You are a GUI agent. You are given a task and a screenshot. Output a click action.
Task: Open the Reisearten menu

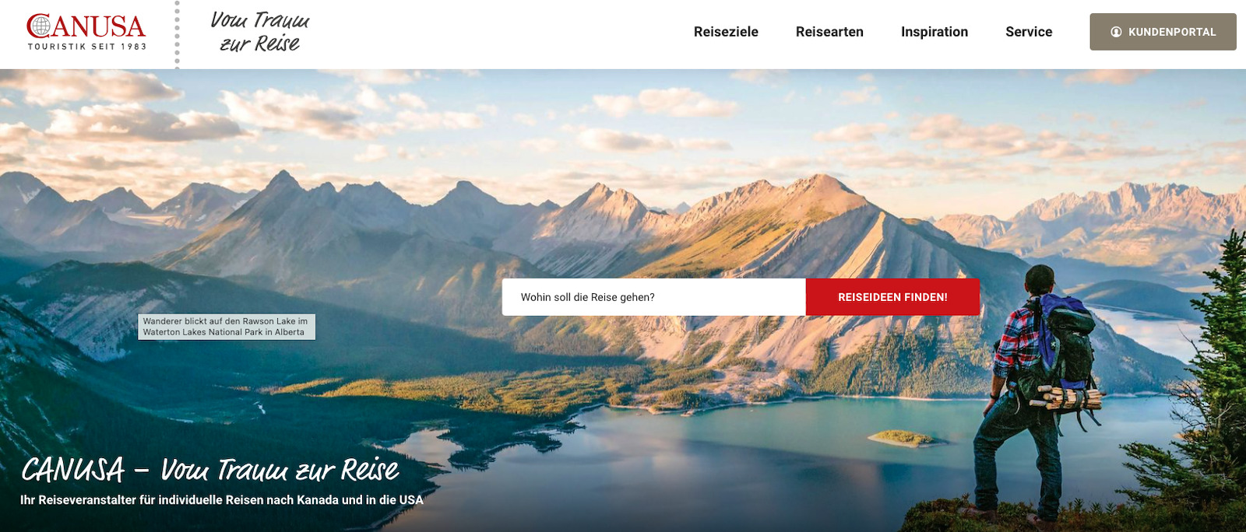point(829,32)
